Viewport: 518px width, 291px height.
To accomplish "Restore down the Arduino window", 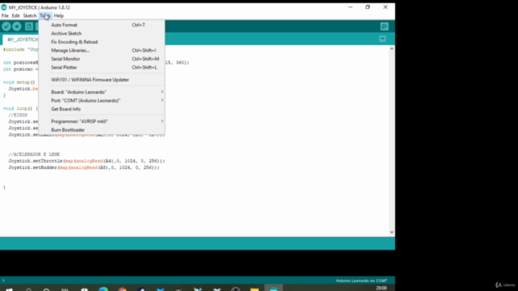I will 367,7.
